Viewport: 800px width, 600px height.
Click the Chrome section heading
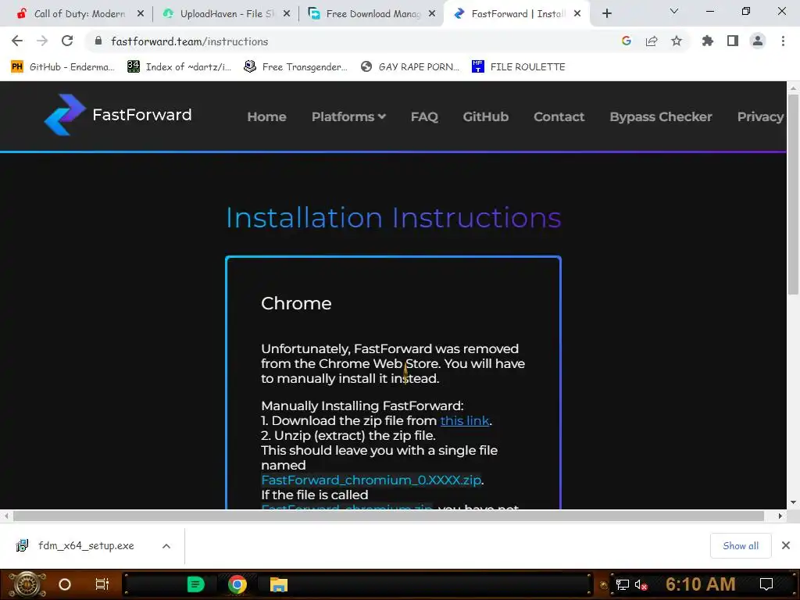(296, 304)
